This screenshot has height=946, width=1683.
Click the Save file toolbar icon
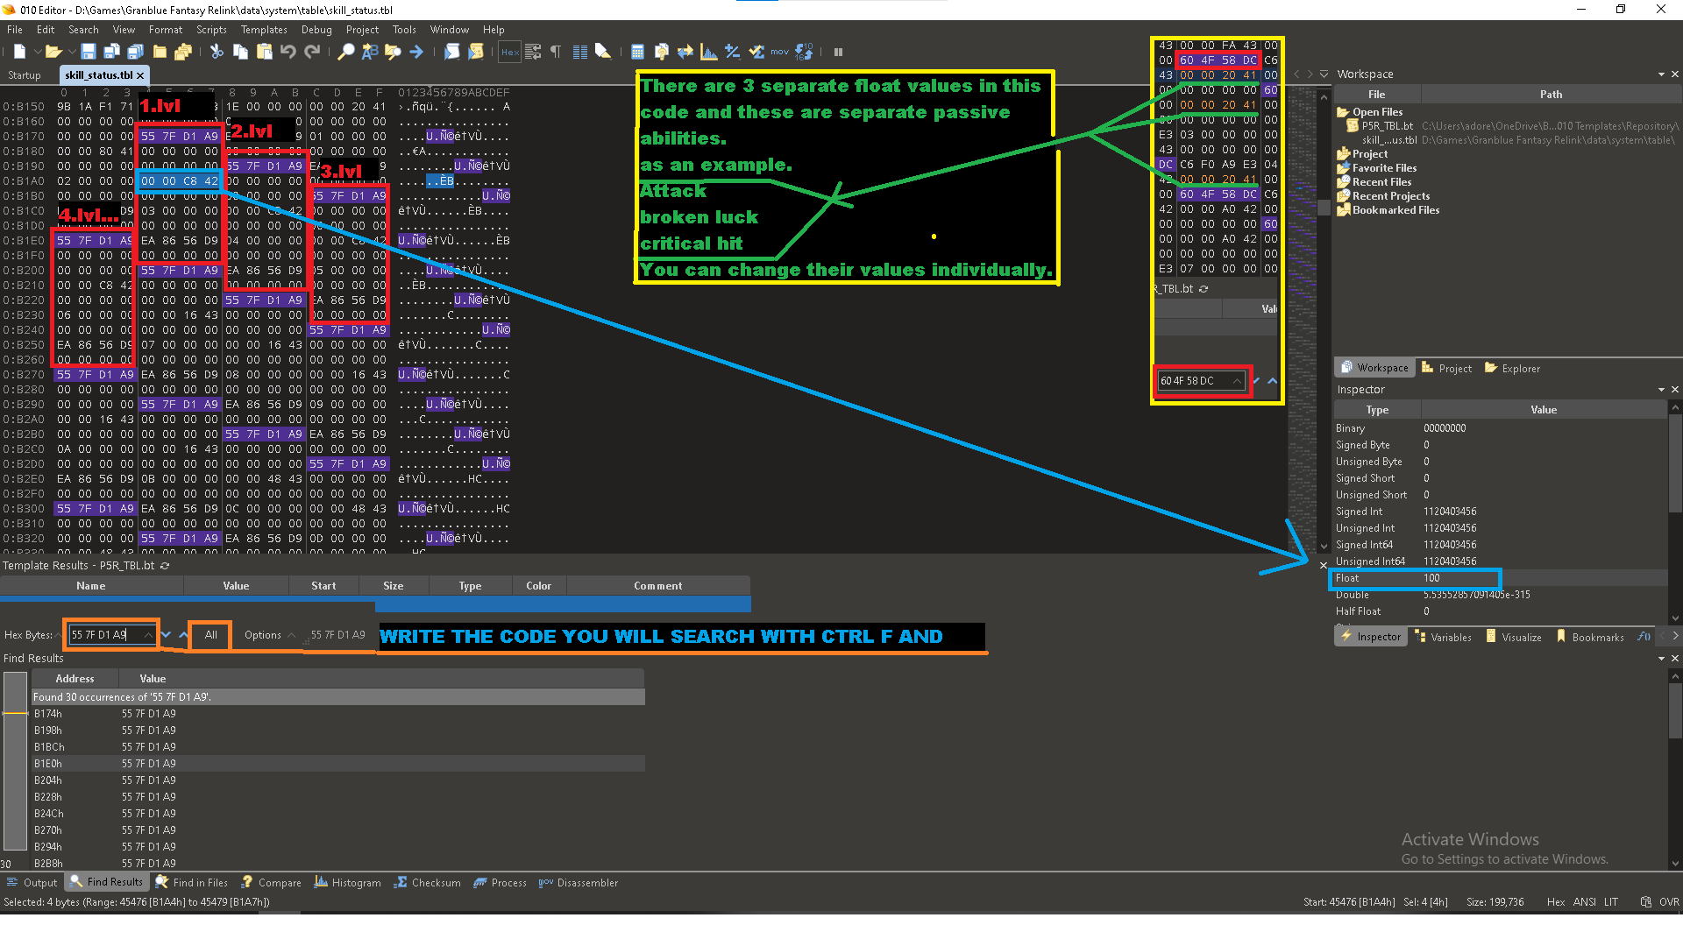88,52
